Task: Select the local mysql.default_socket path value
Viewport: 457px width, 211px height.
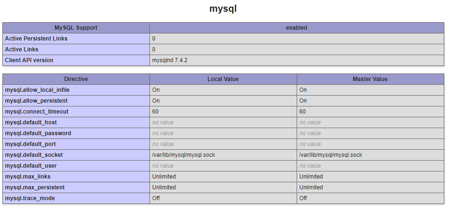Action: coord(184,155)
